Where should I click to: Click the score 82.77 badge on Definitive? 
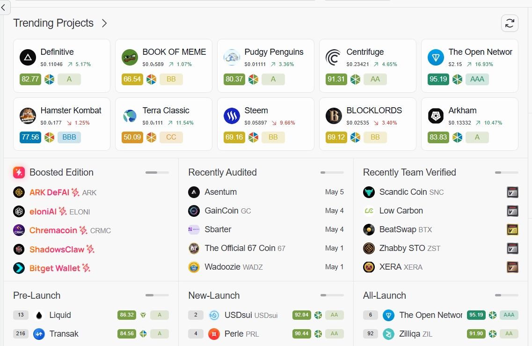click(x=30, y=79)
